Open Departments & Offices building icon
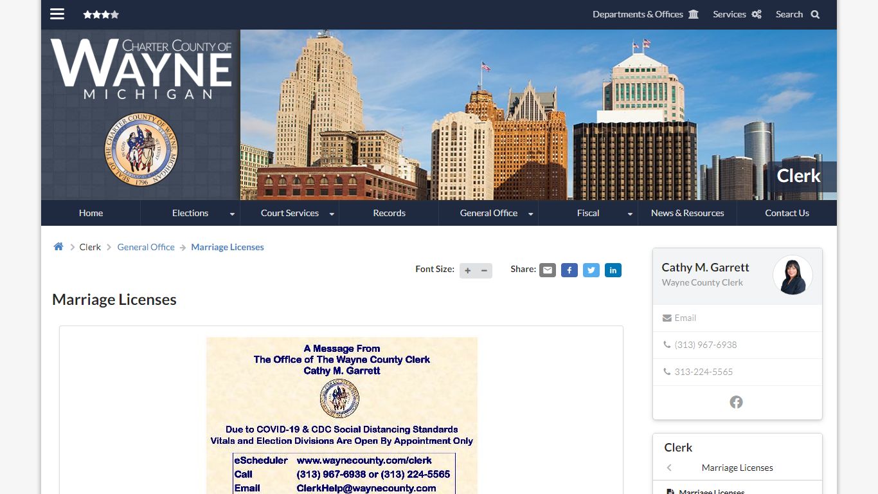 694,14
